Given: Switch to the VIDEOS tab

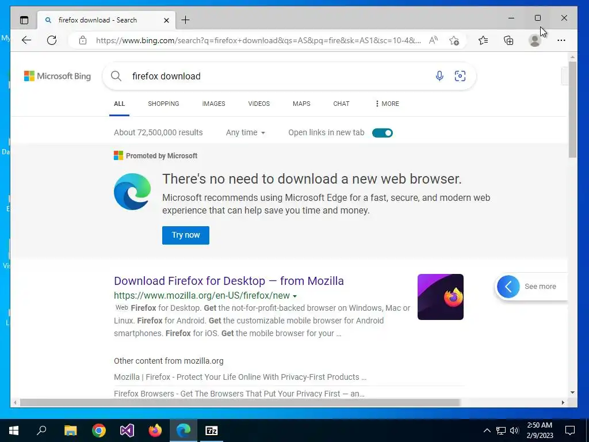Looking at the screenshot, I should (259, 104).
